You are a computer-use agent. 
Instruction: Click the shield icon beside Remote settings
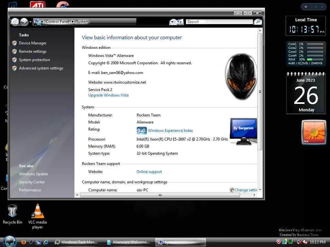[x=15, y=51]
